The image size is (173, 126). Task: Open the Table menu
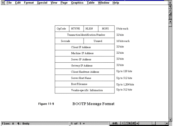point(91,3)
